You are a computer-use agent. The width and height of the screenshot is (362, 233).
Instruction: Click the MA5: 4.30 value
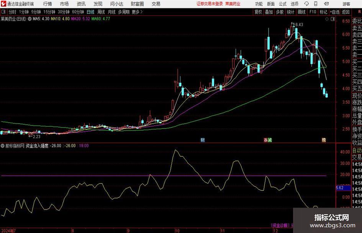tap(41, 19)
